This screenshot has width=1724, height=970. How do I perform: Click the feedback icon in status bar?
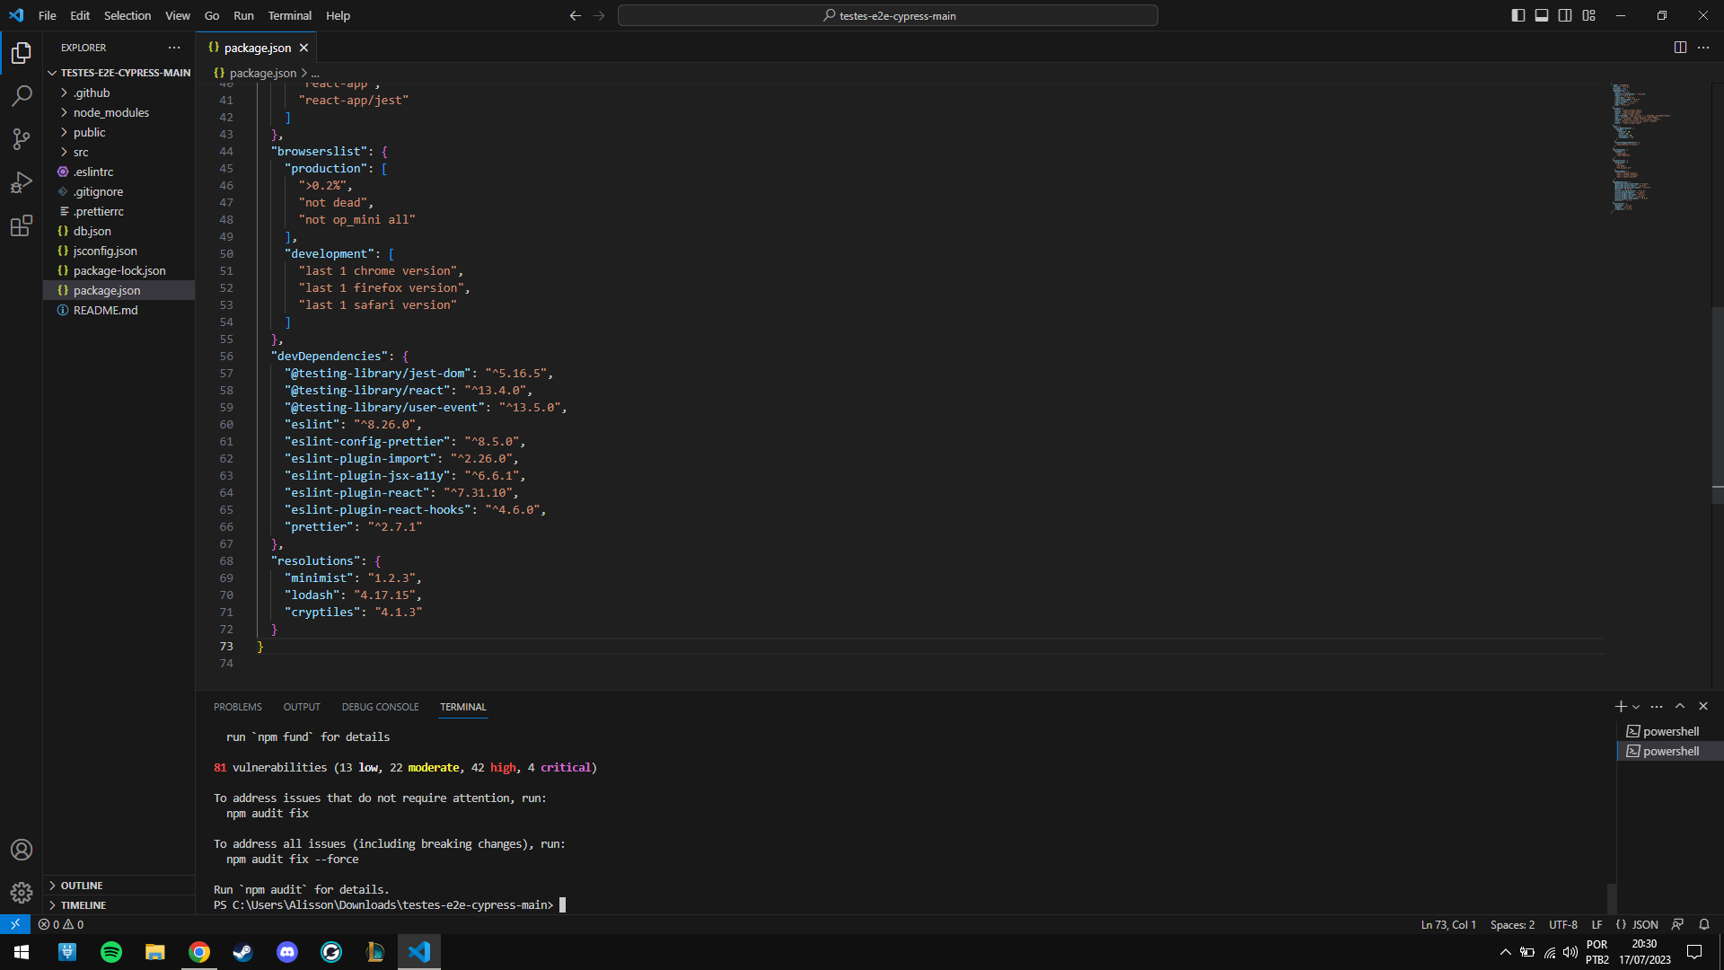point(1677,924)
